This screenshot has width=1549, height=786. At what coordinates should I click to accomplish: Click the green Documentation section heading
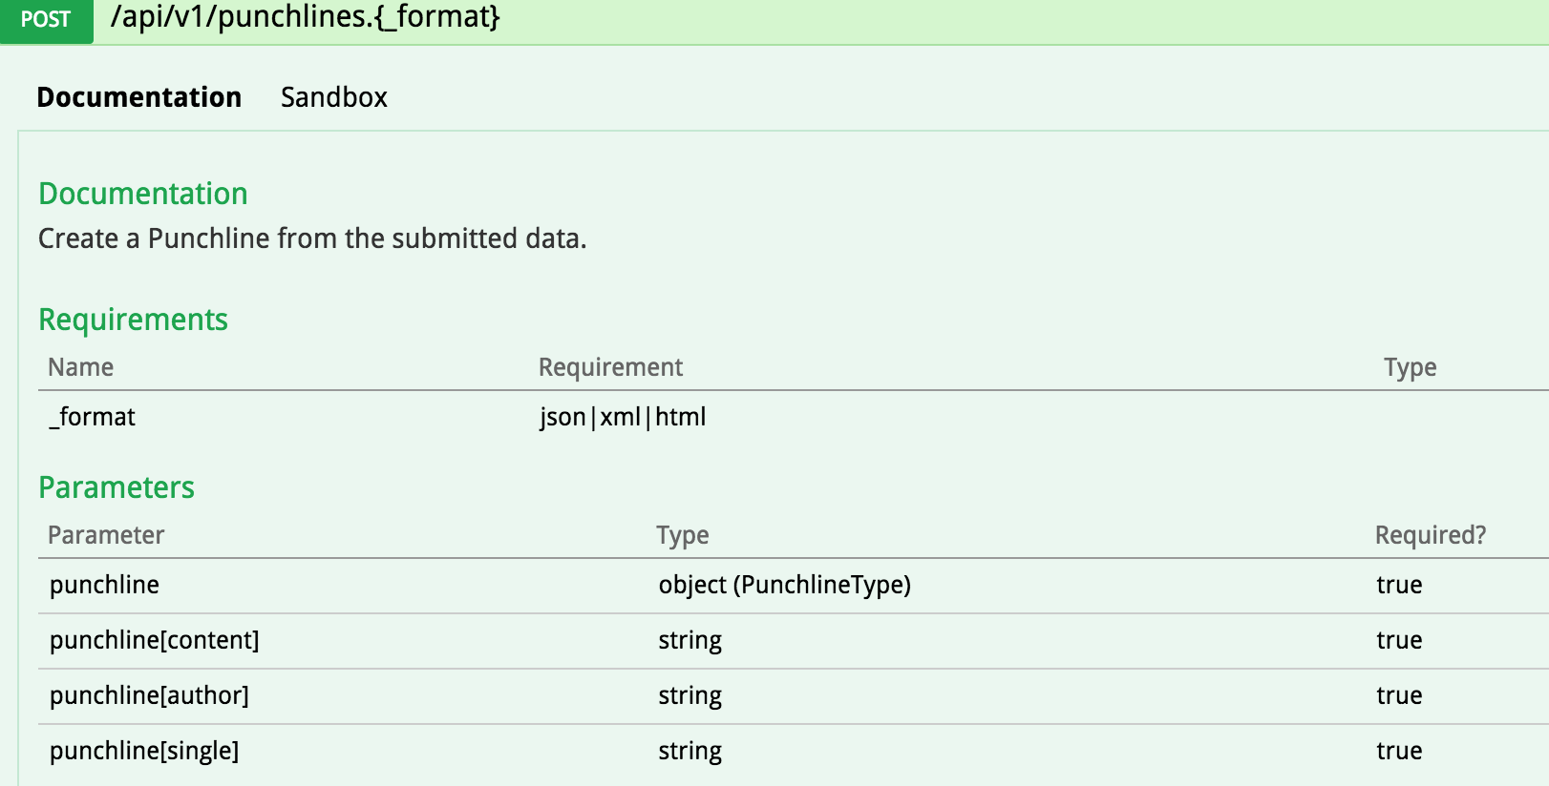pyautogui.click(x=143, y=194)
